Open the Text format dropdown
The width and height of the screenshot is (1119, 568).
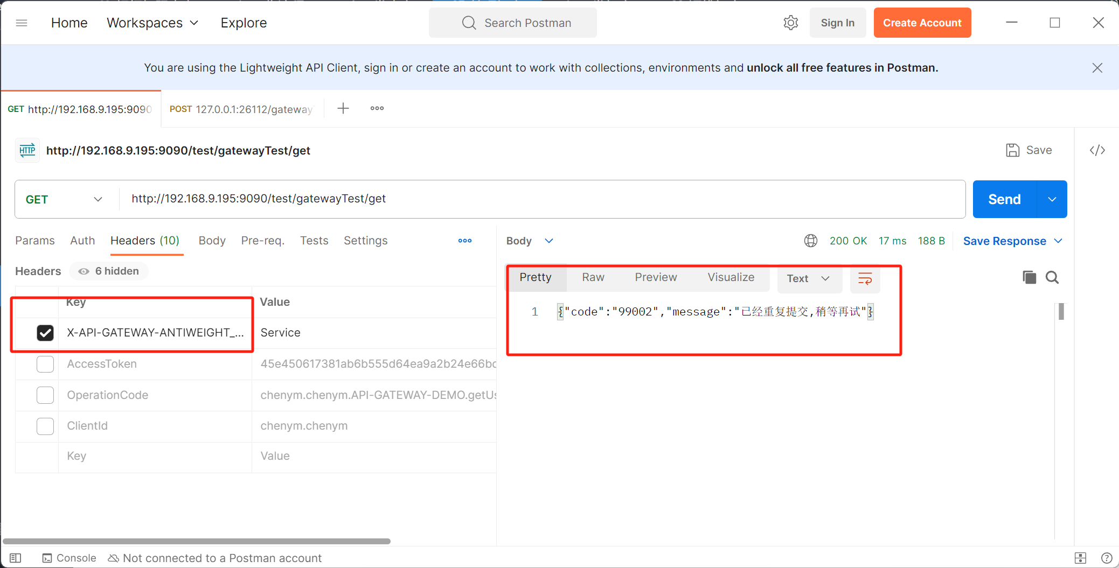[808, 278]
